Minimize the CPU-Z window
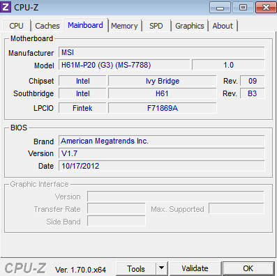This screenshot has width=277, height=276. (220, 8)
